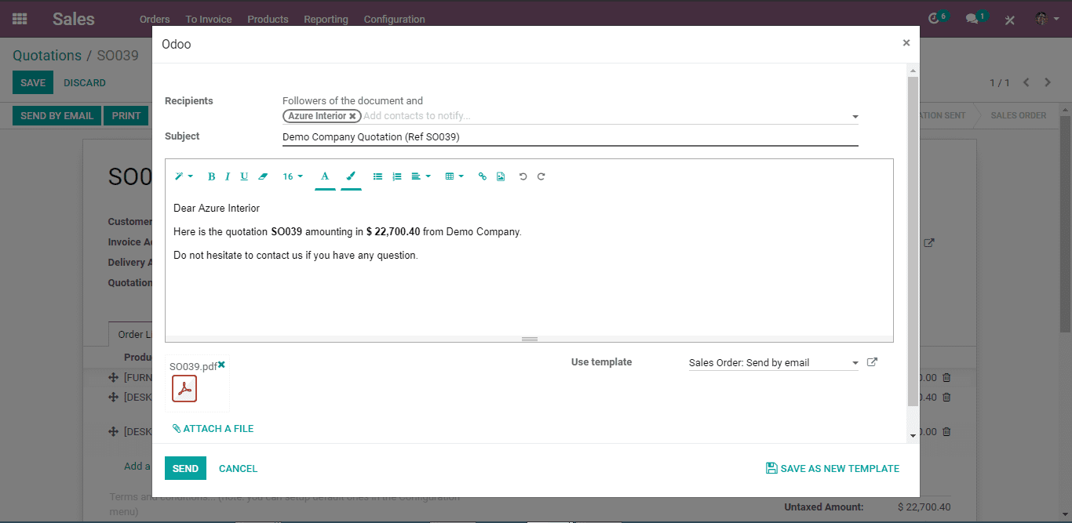1072x523 pixels.
Task: Click the redo icon in editor
Action: click(541, 176)
